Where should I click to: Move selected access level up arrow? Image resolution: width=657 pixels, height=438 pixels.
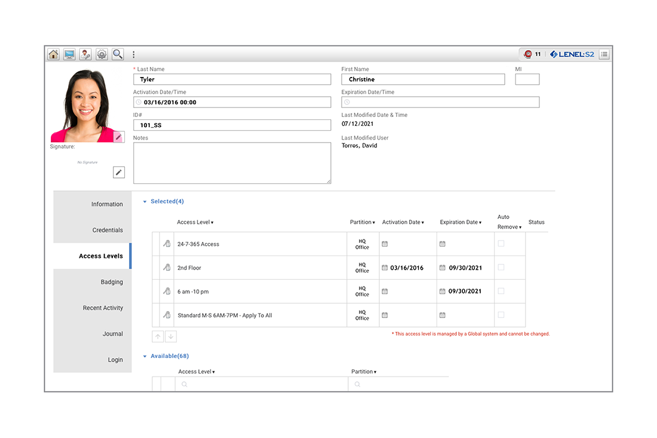pos(158,336)
